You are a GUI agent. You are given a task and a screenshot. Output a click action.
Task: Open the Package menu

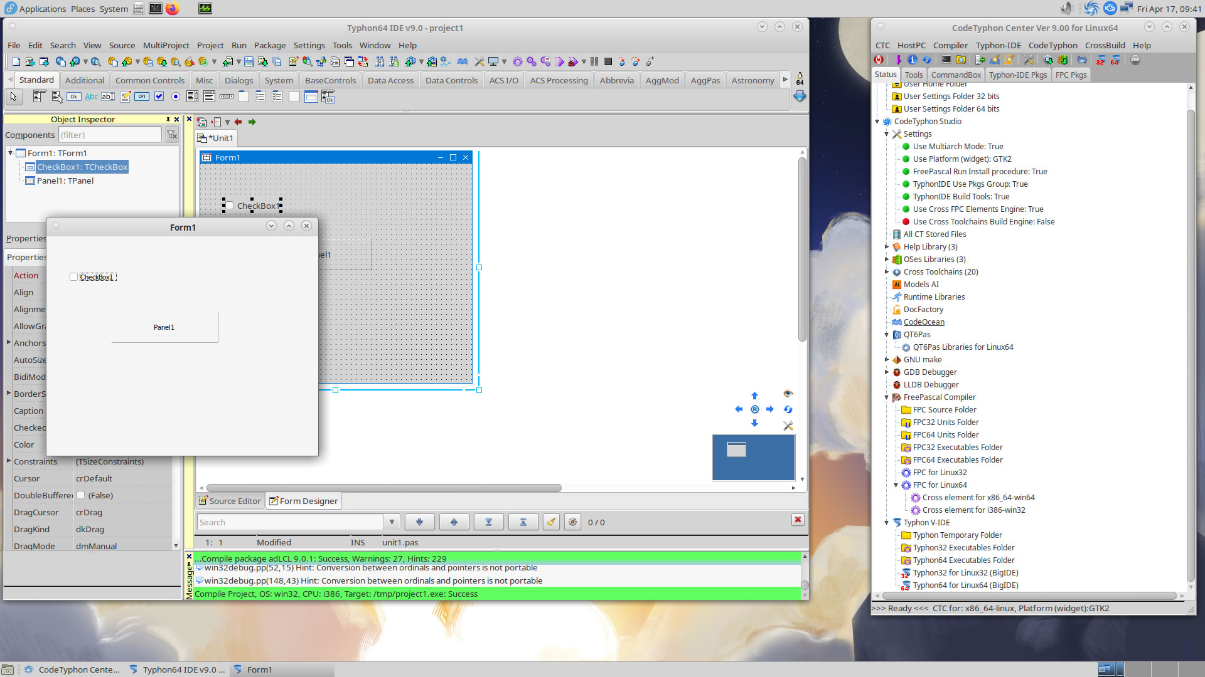coord(270,45)
